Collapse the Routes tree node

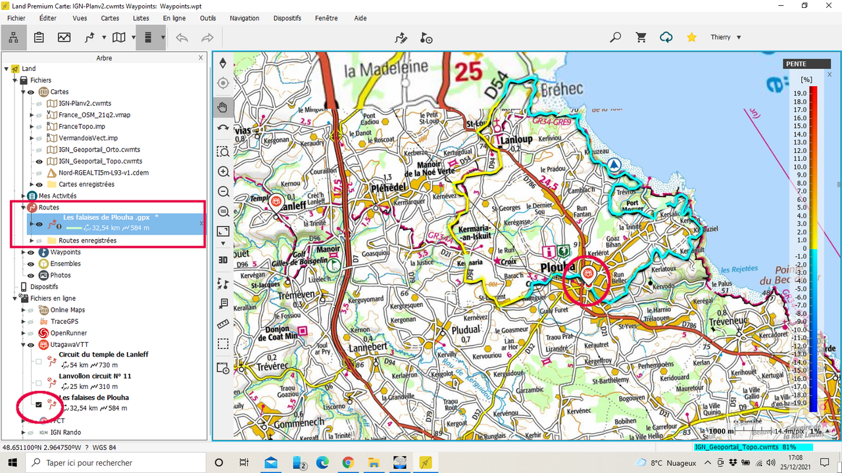point(23,208)
